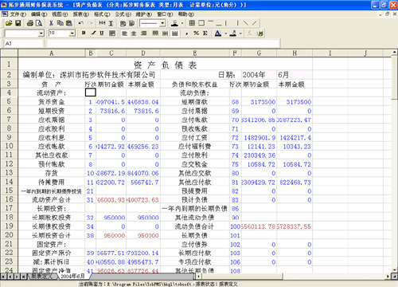Click the line color pen icon

[x=174, y=23]
